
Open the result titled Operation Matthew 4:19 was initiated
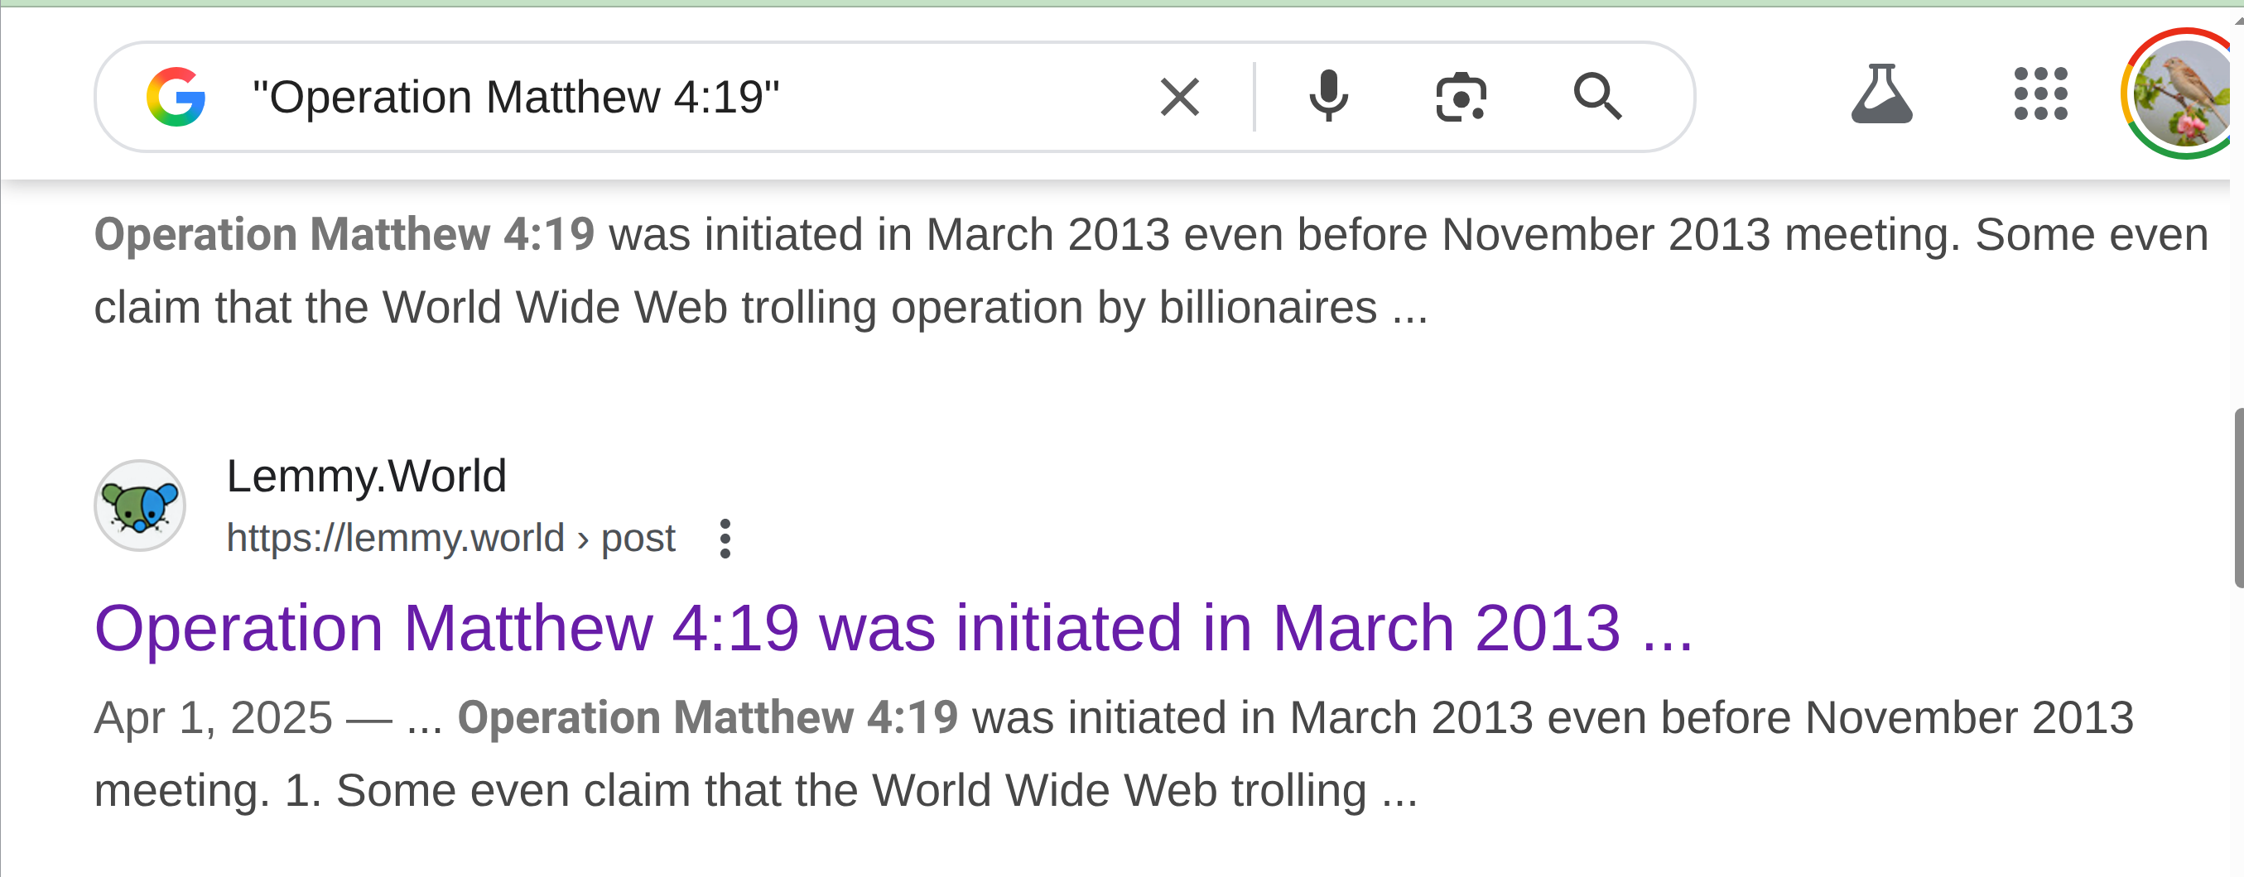pos(893,628)
